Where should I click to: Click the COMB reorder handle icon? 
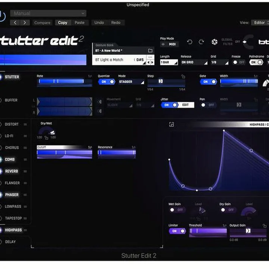pyautogui.click(x=25, y=160)
